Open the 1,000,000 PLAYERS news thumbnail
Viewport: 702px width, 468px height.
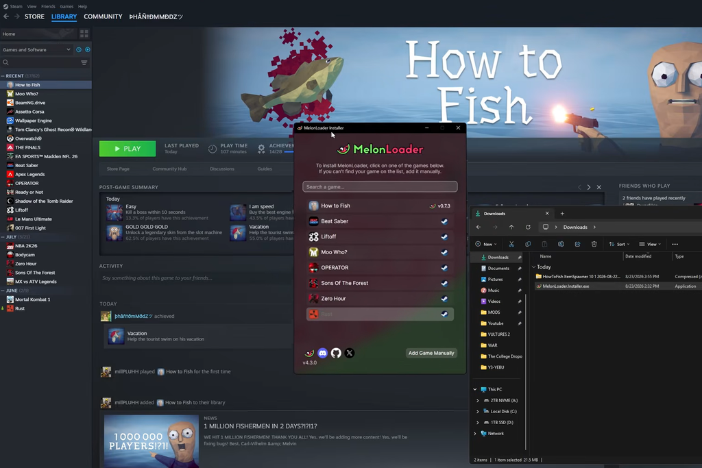point(152,441)
